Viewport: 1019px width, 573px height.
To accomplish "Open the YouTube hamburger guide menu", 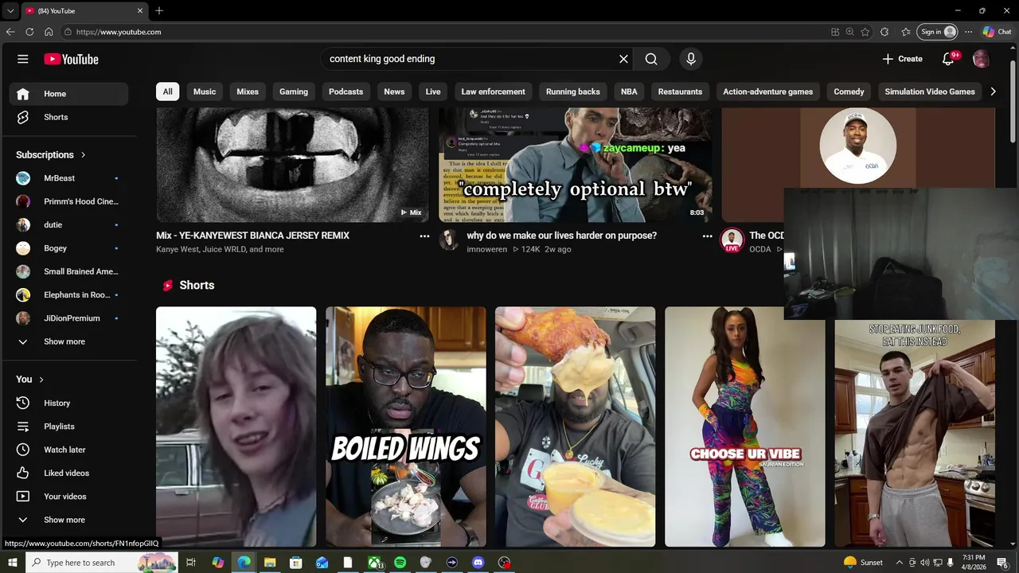I will [x=23, y=59].
